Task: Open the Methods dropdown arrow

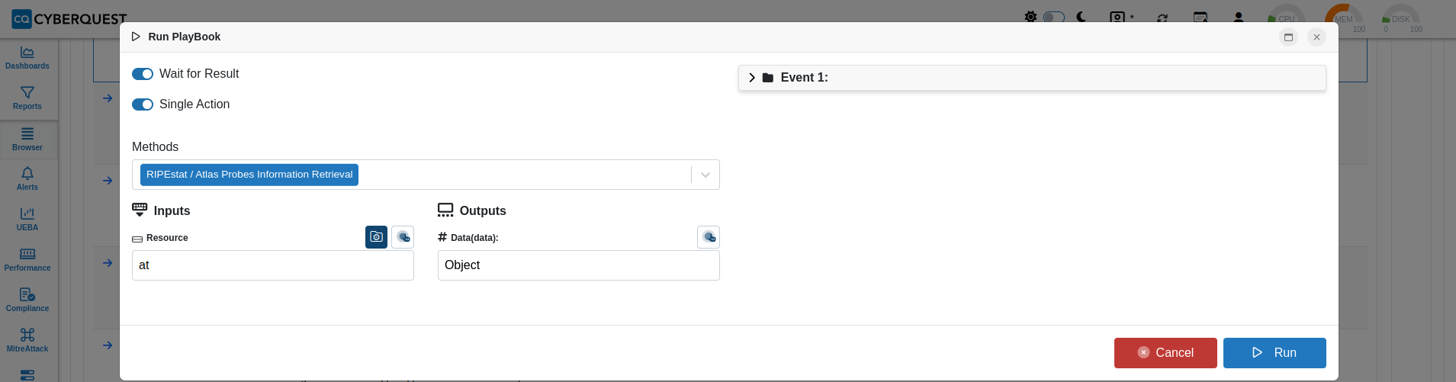Action: [x=706, y=175]
